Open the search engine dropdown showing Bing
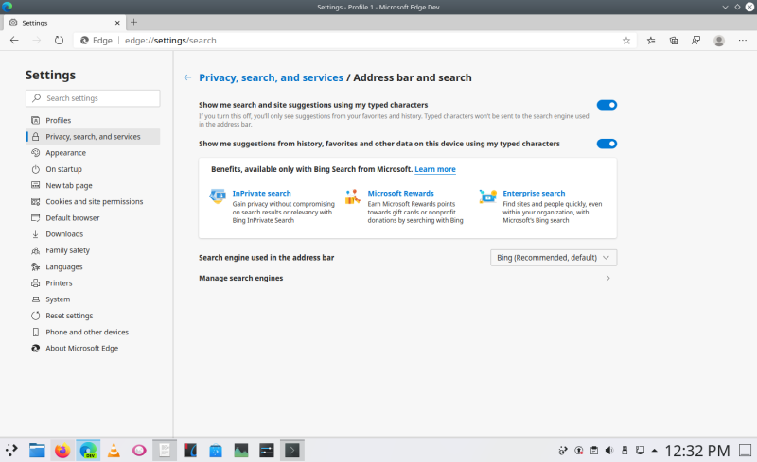Screen dimensions: 757x462 pos(554,258)
